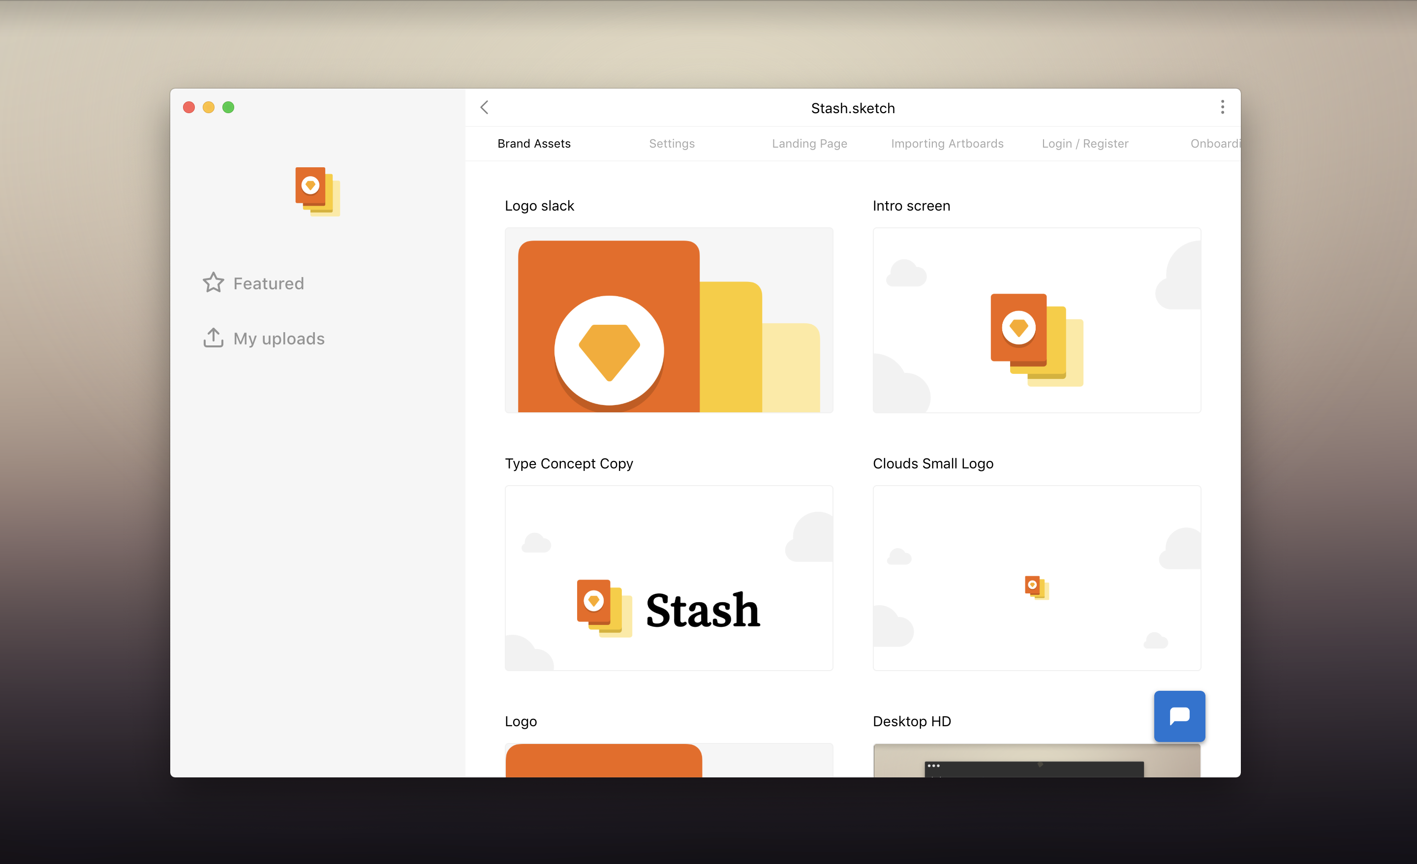Screen dimensions: 1417x864
Task: Click the Logo slack artboard title
Action: [x=539, y=206]
